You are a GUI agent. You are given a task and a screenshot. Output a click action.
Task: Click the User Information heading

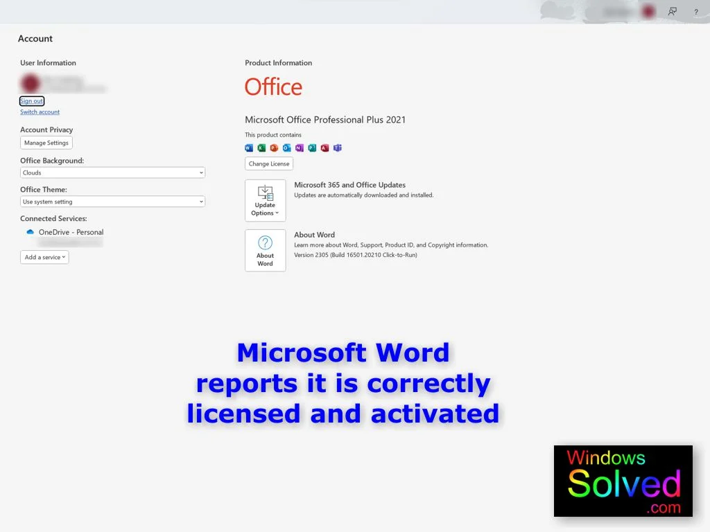pos(48,62)
